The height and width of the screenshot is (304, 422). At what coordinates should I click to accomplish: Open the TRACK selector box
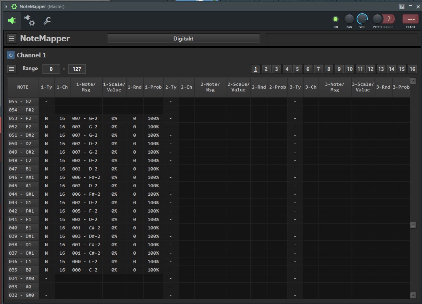click(x=410, y=19)
